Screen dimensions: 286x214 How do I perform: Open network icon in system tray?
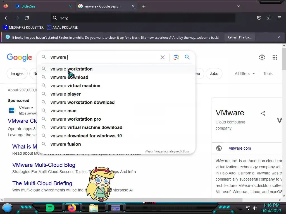pyautogui.click(x=248, y=208)
